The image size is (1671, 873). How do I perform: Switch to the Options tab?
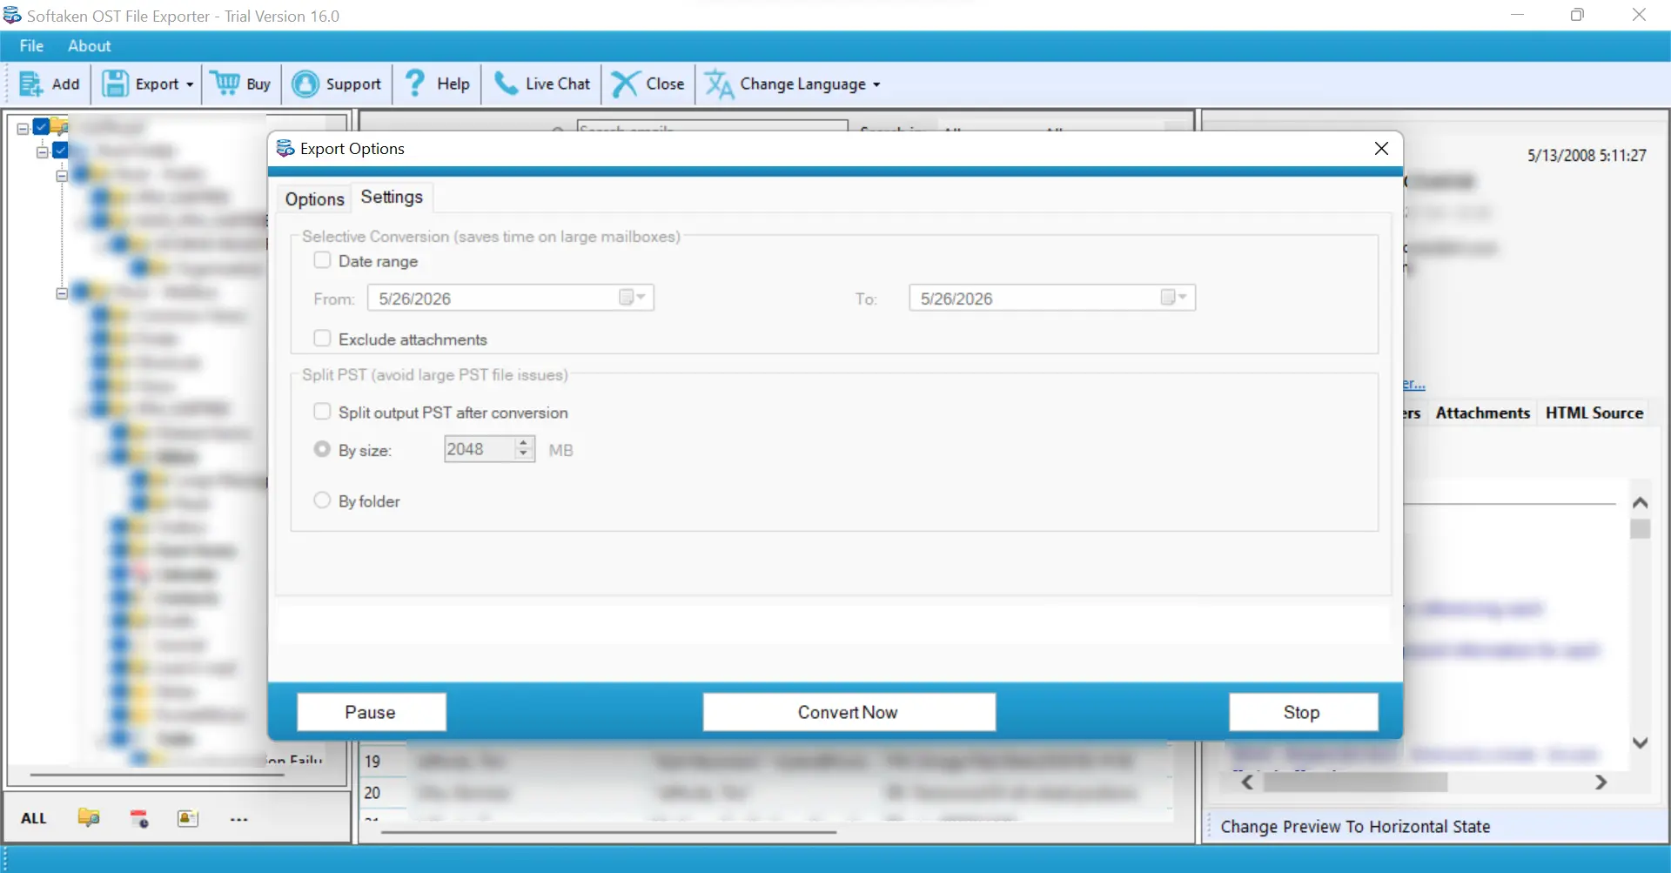[314, 199]
